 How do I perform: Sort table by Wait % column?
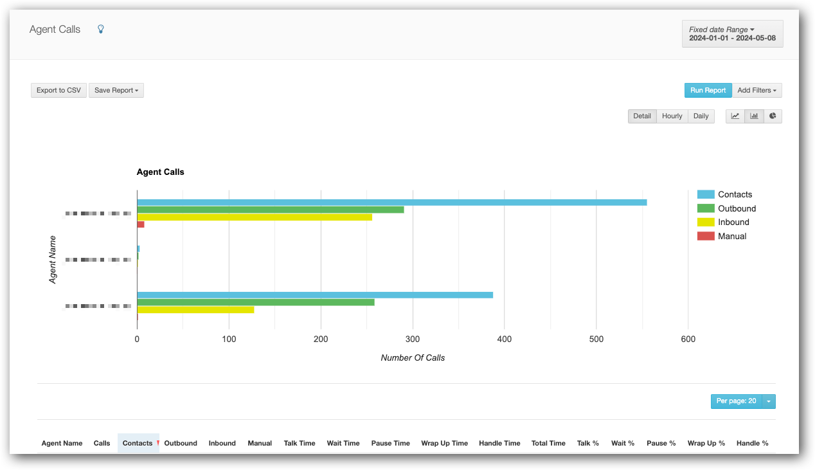pyautogui.click(x=622, y=443)
